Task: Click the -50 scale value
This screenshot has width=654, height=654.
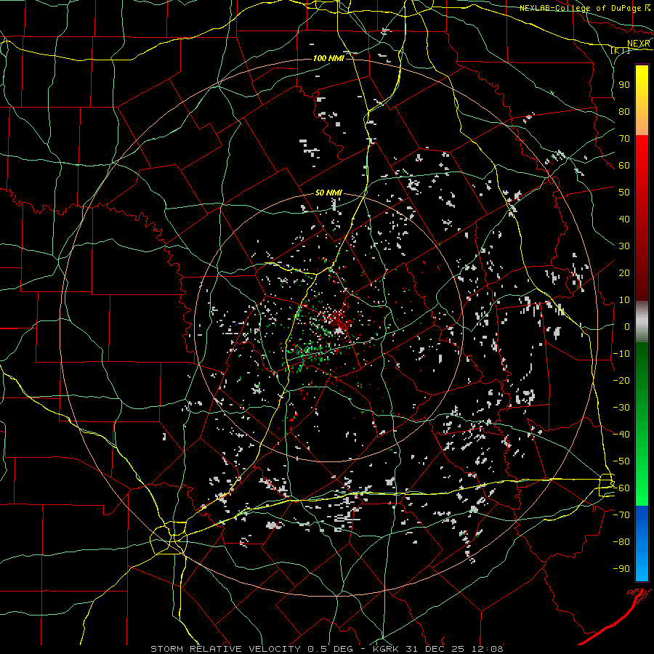Action: coord(621,461)
